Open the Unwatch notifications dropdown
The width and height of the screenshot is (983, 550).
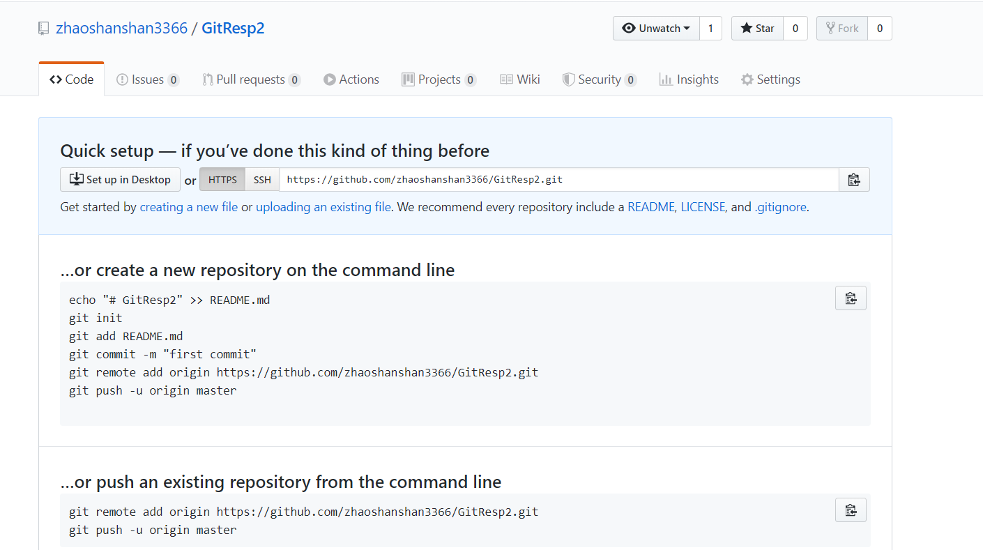pos(656,29)
